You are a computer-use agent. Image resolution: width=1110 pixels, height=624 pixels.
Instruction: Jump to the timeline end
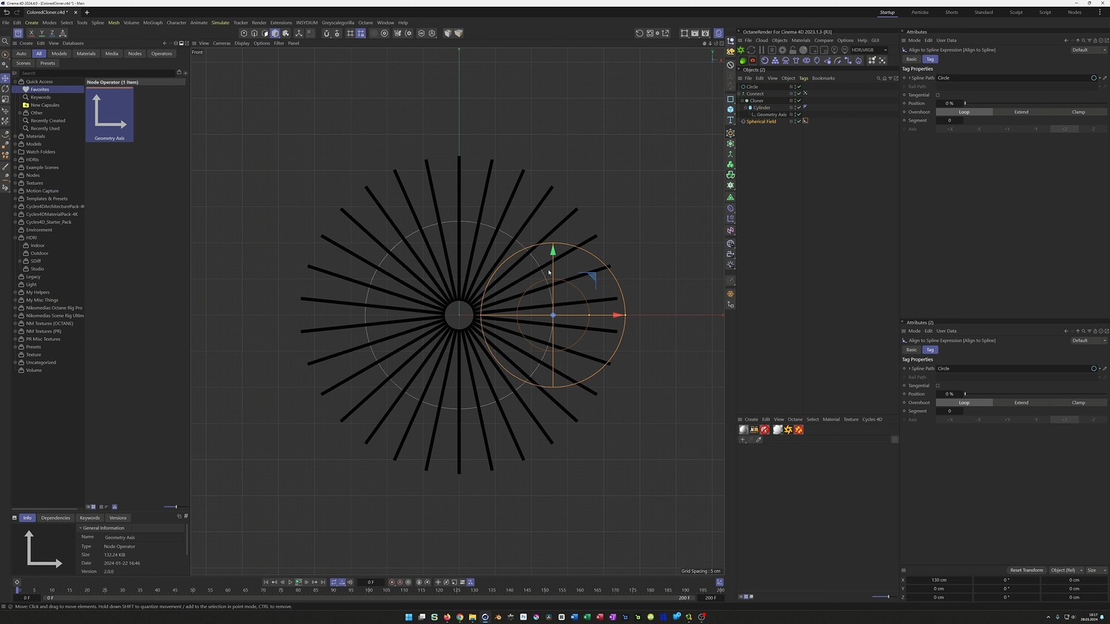(323, 582)
